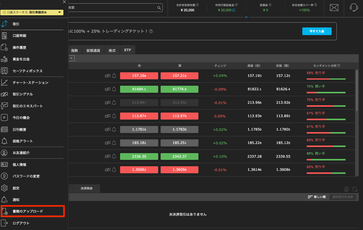Open the mail envelope icon
The height and width of the screenshot is (230, 363).
click(334, 8)
